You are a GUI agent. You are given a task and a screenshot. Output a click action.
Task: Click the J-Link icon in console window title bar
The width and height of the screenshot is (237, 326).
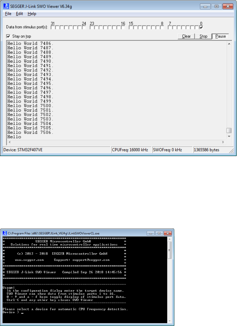pos(4,233)
